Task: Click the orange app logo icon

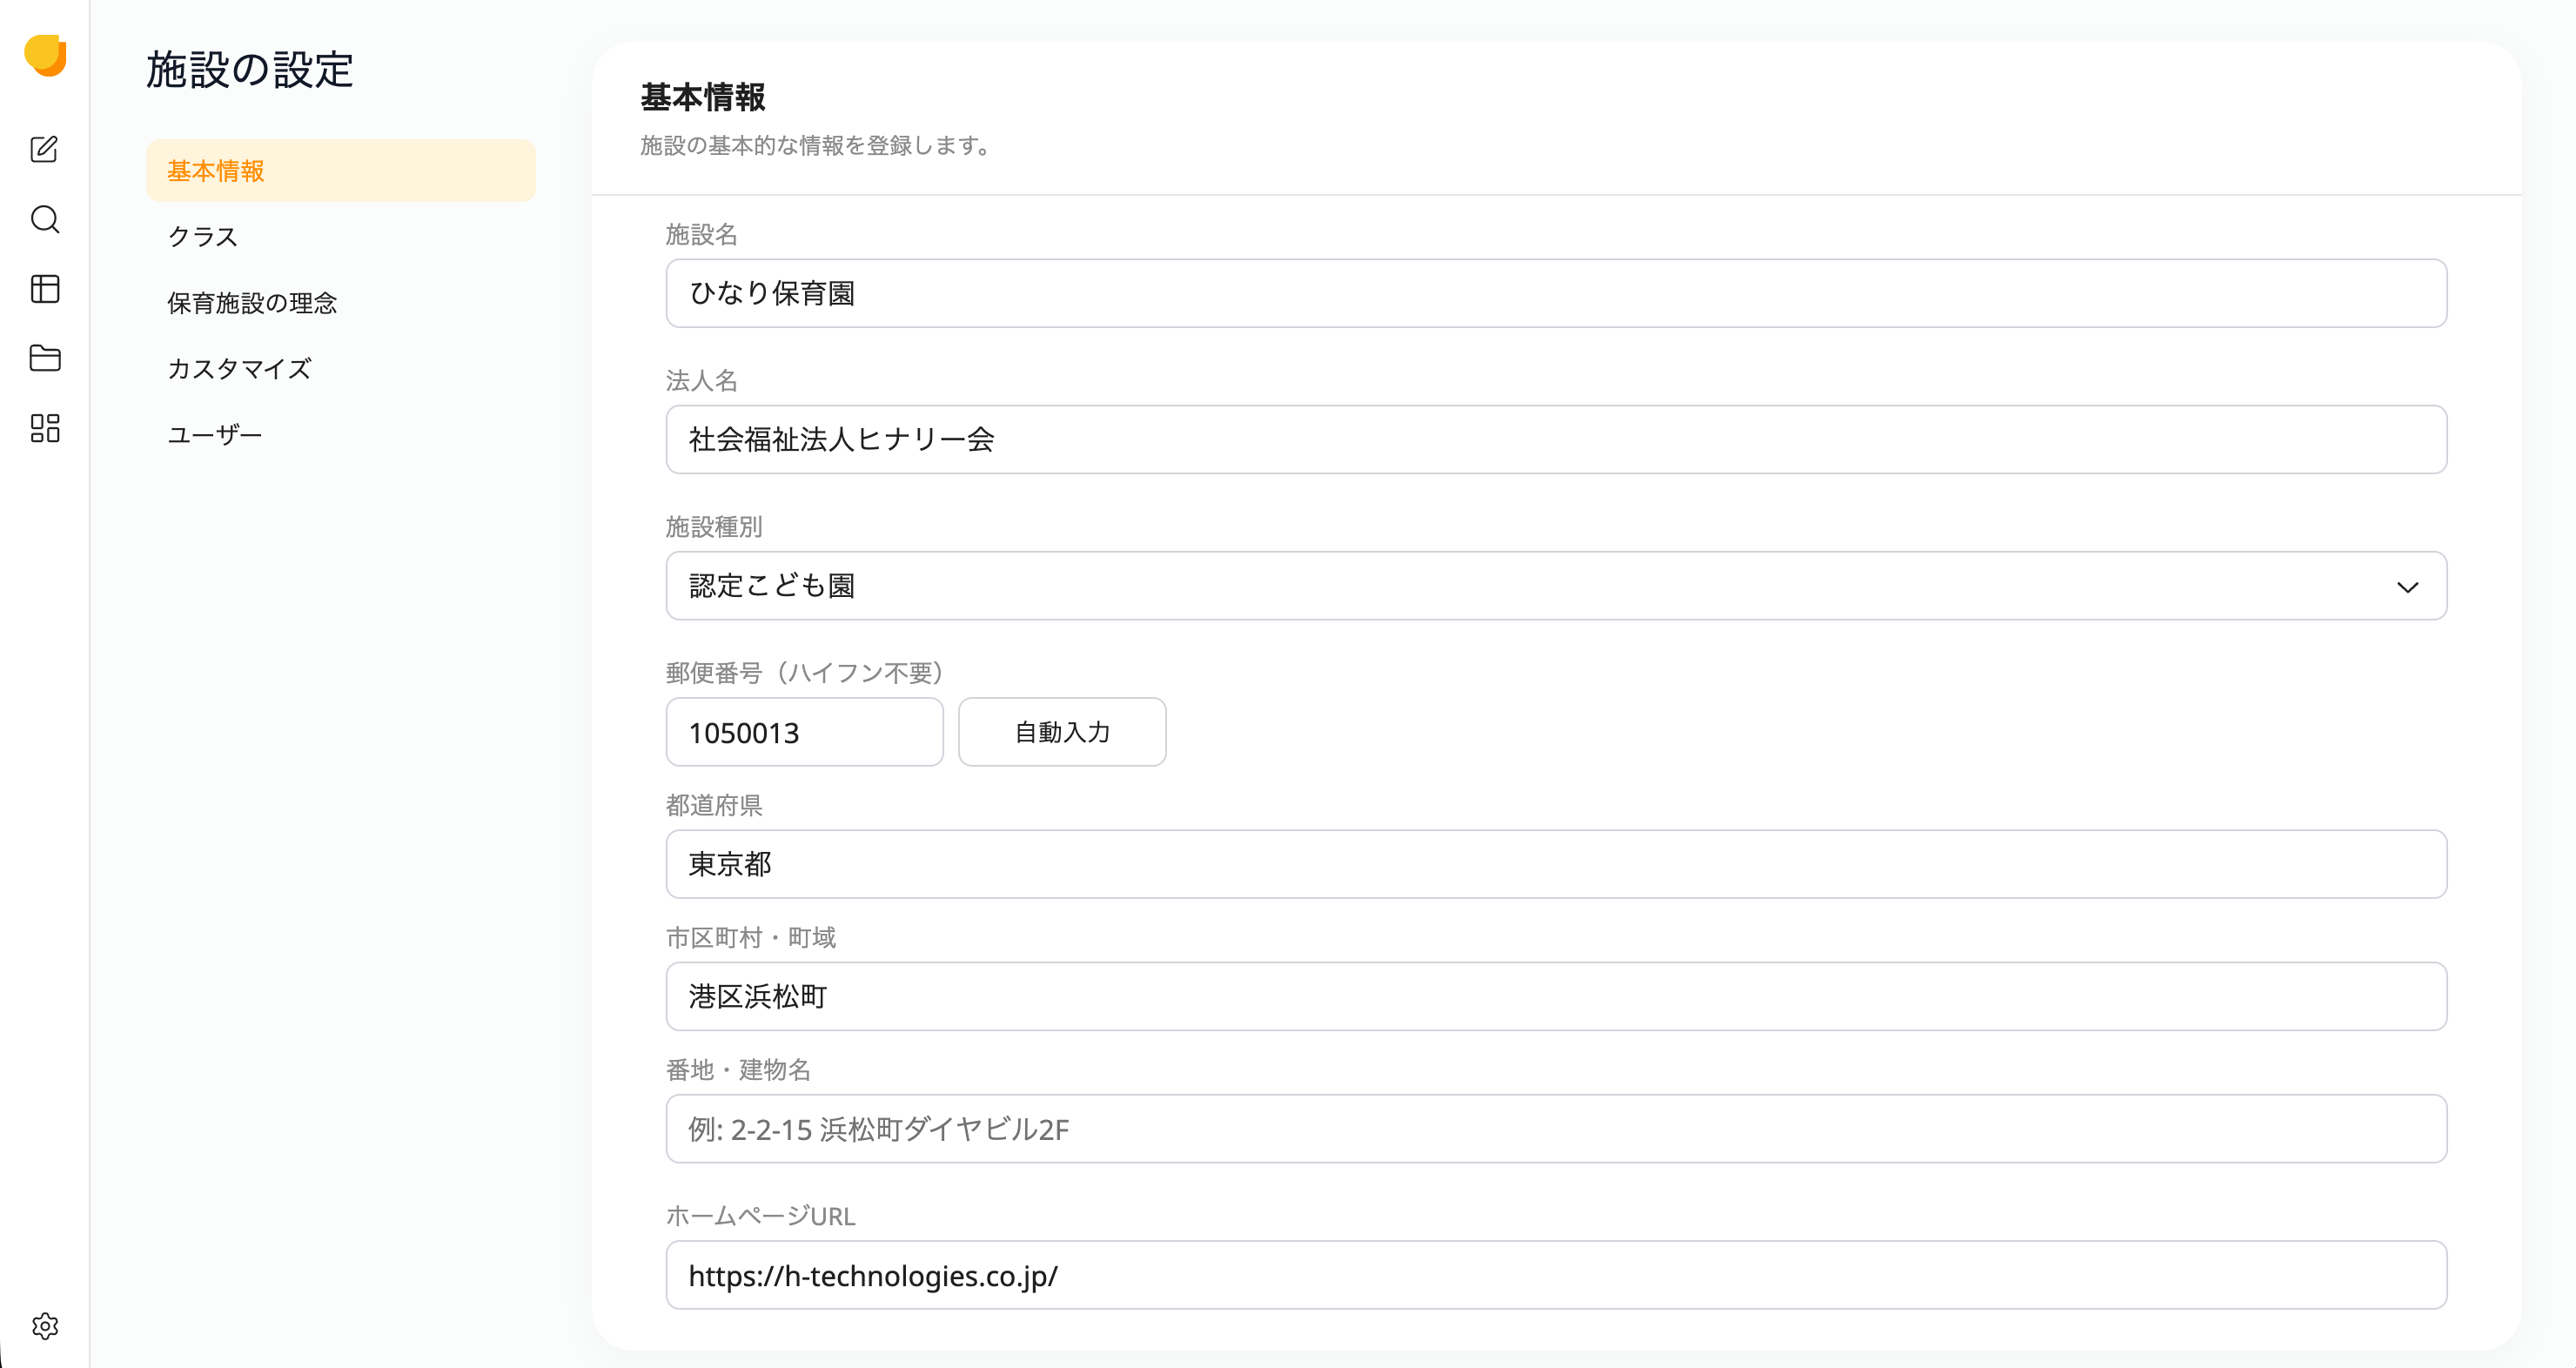Action: click(45, 55)
